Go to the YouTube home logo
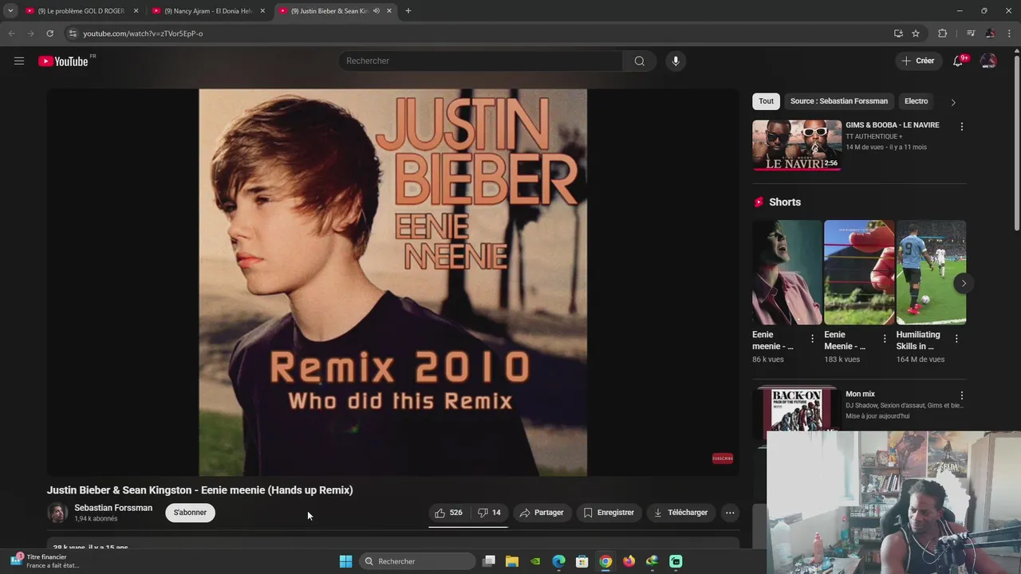The width and height of the screenshot is (1021, 574). click(x=63, y=61)
